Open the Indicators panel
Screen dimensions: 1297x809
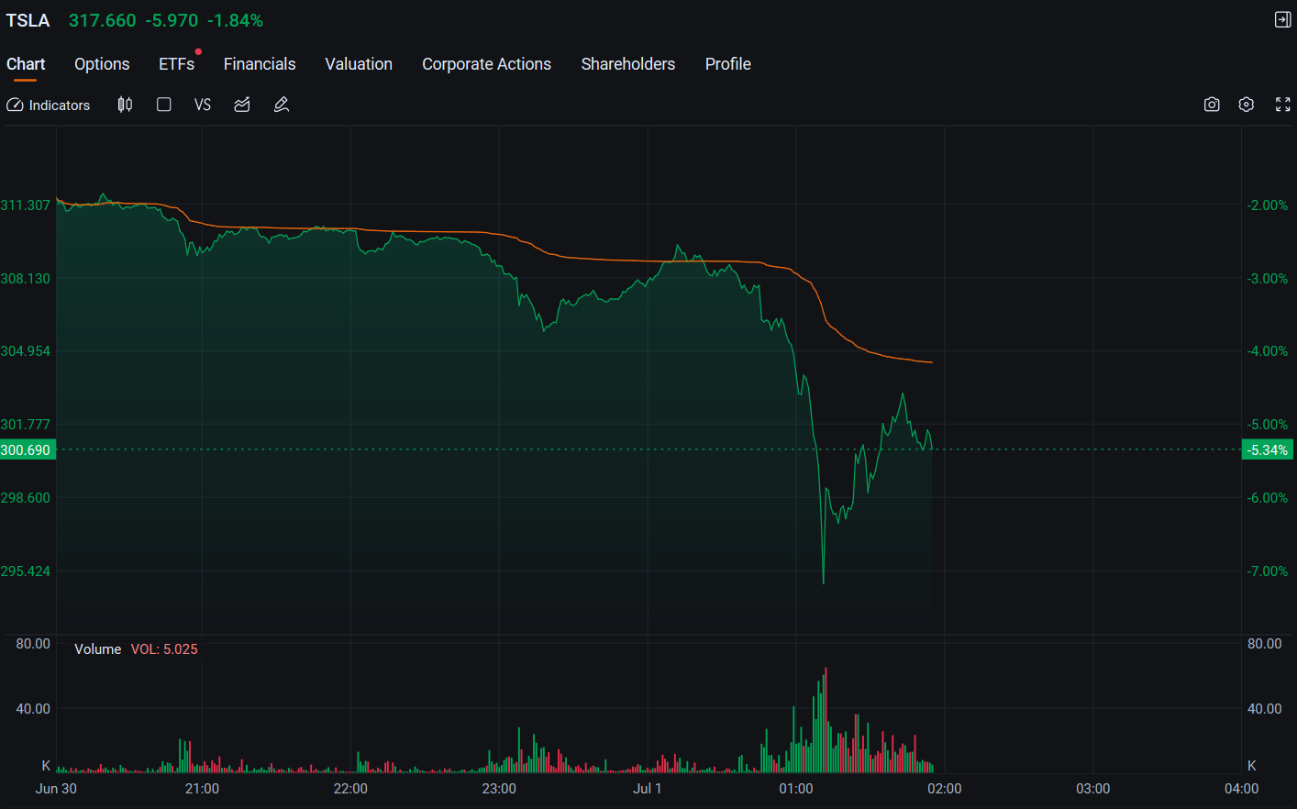click(49, 105)
